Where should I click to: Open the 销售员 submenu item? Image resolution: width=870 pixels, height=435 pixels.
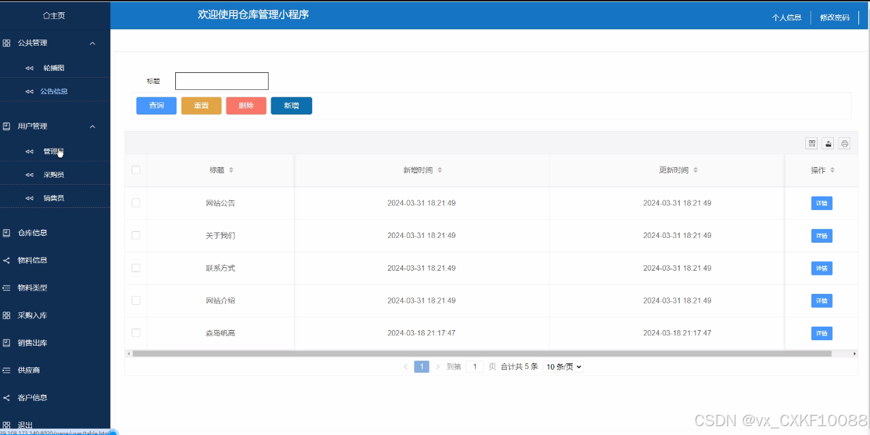tap(54, 198)
